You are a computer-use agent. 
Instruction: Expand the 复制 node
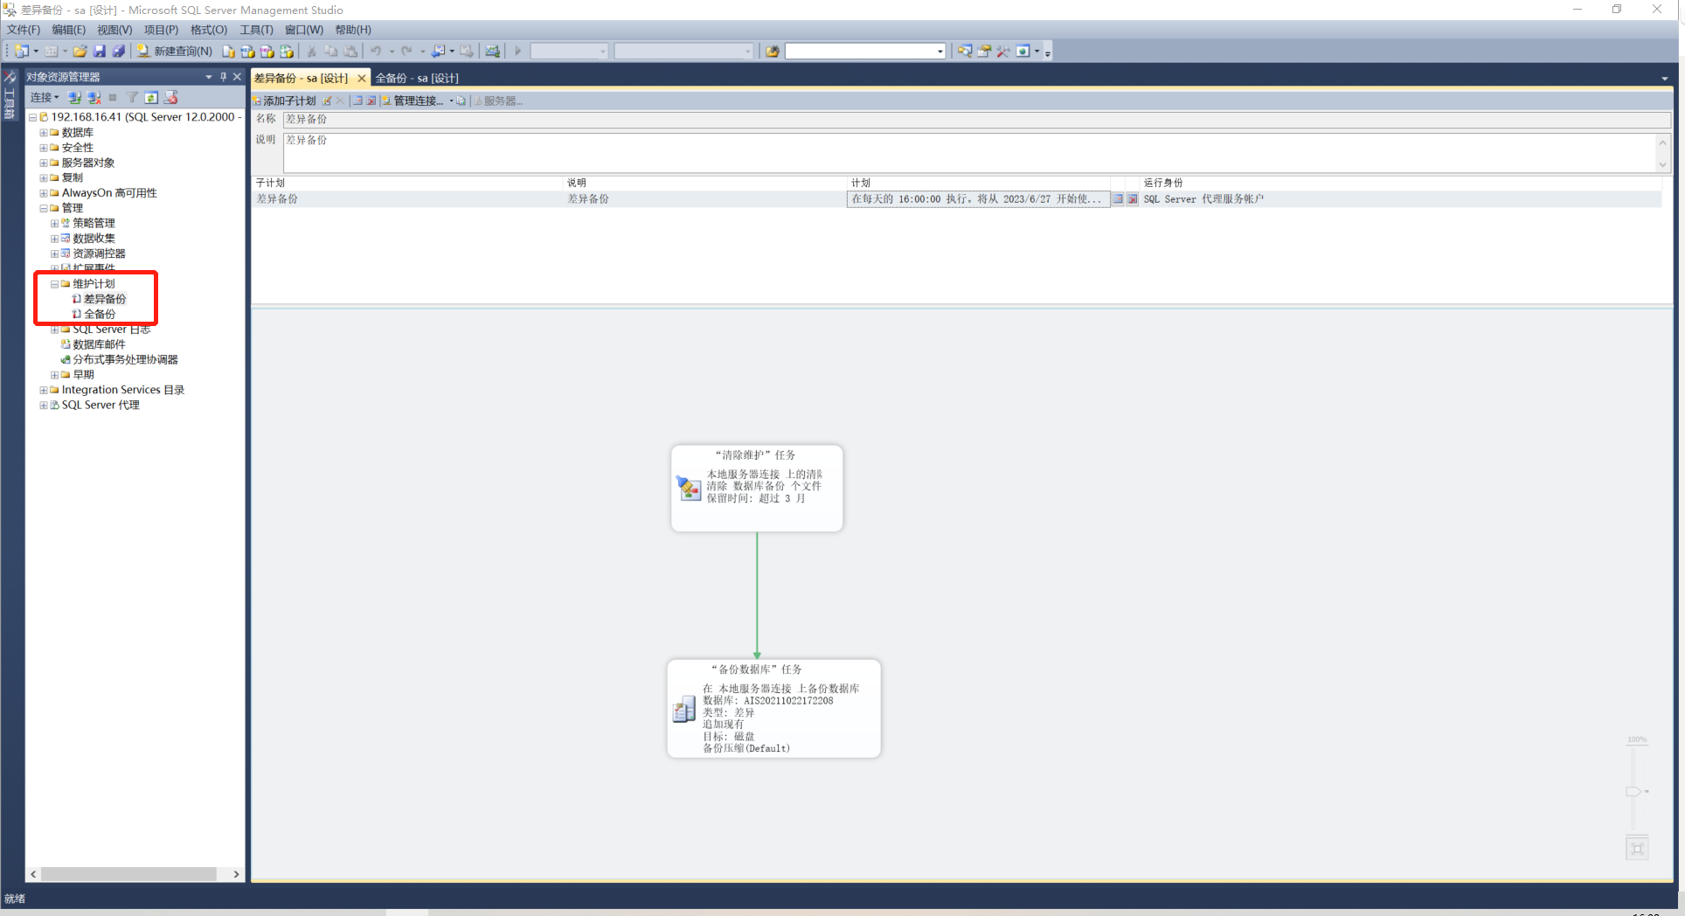click(x=44, y=177)
